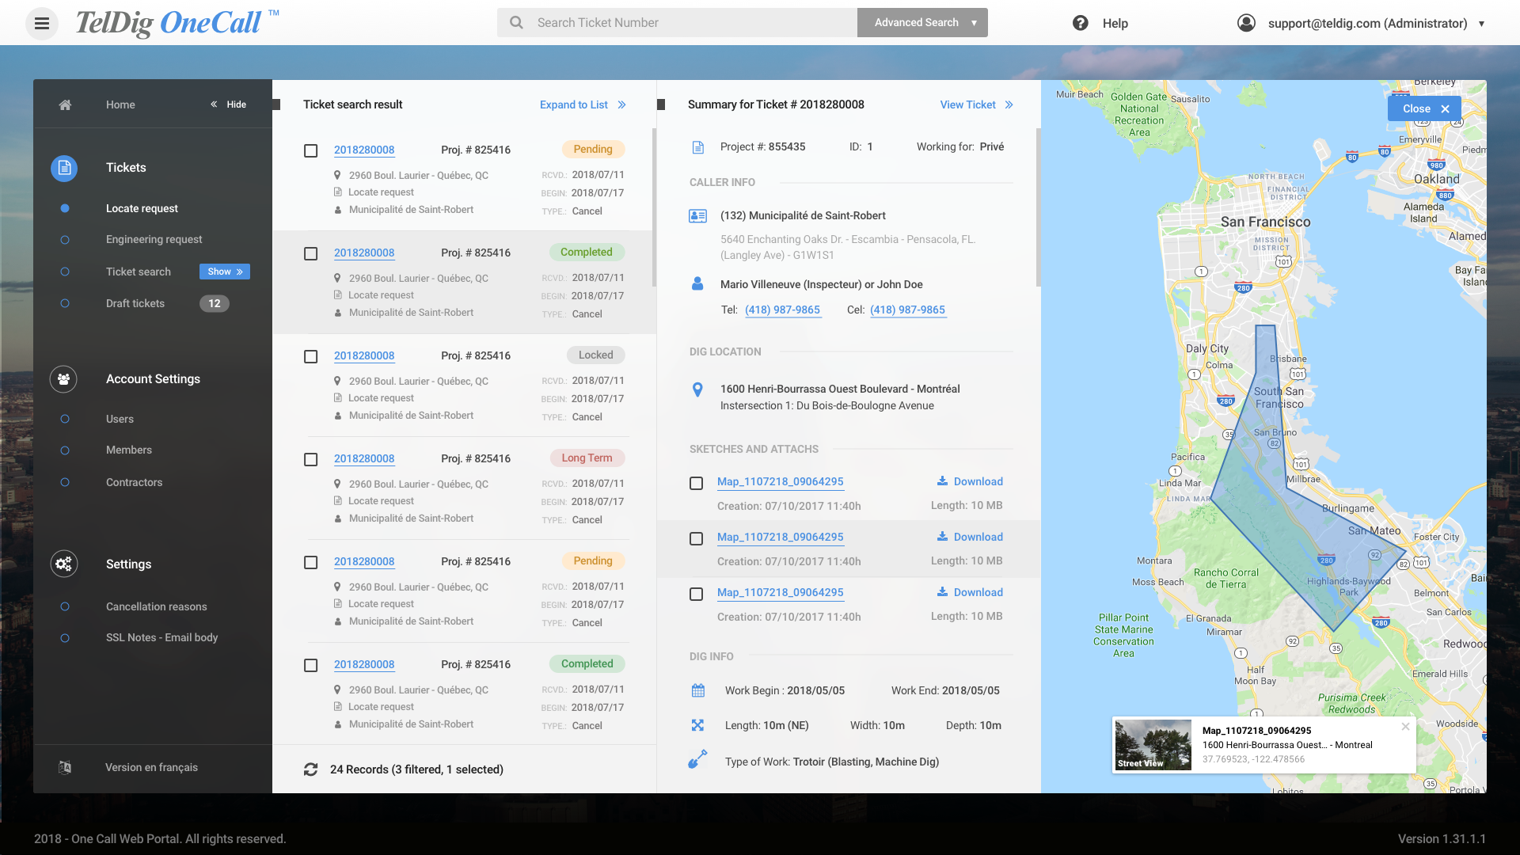The width and height of the screenshot is (1520, 855).
Task: Open Engineering request menu item
Action: pos(154,239)
